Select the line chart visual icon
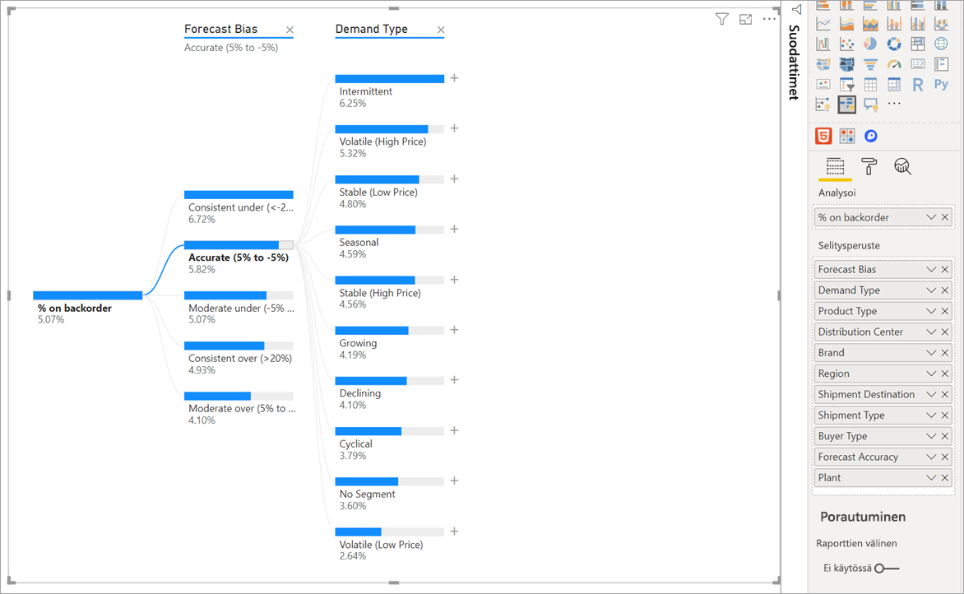 823,24
